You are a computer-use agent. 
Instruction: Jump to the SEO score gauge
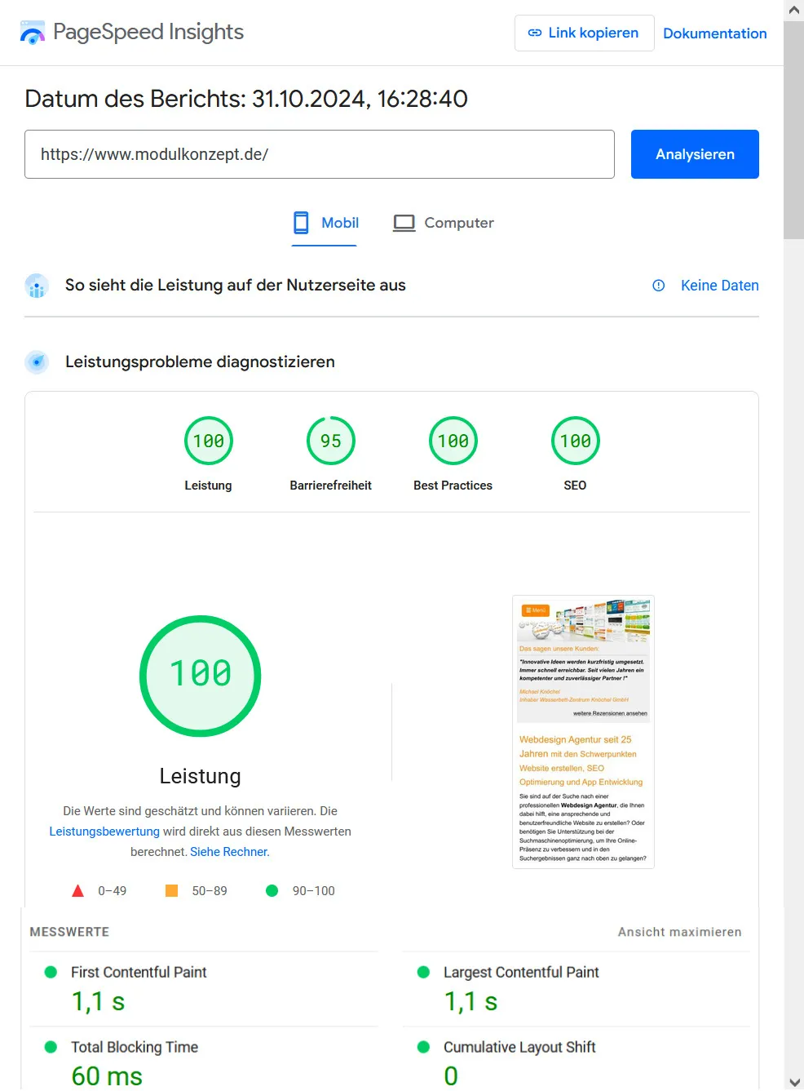click(x=576, y=441)
